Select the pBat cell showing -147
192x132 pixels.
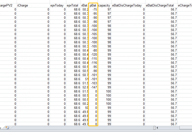93,87
